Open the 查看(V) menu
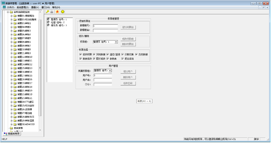Viewport: 271px width, 143px height. point(35,7)
